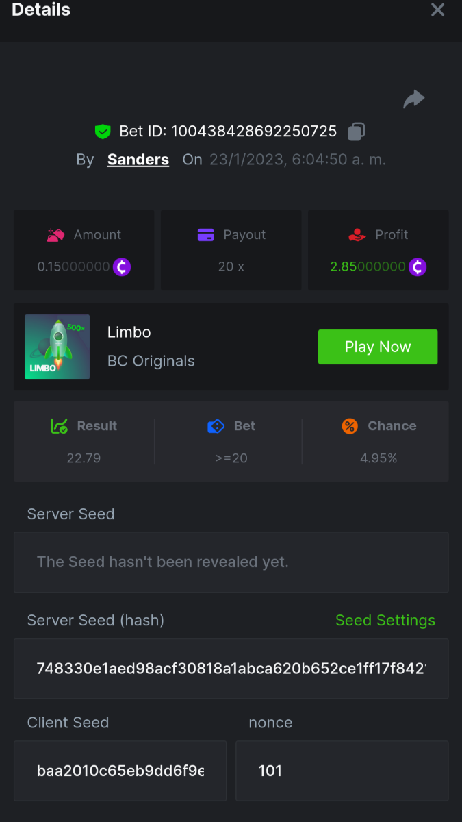The image size is (462, 822).
Task: Click the green verified shield icon
Action: point(103,132)
